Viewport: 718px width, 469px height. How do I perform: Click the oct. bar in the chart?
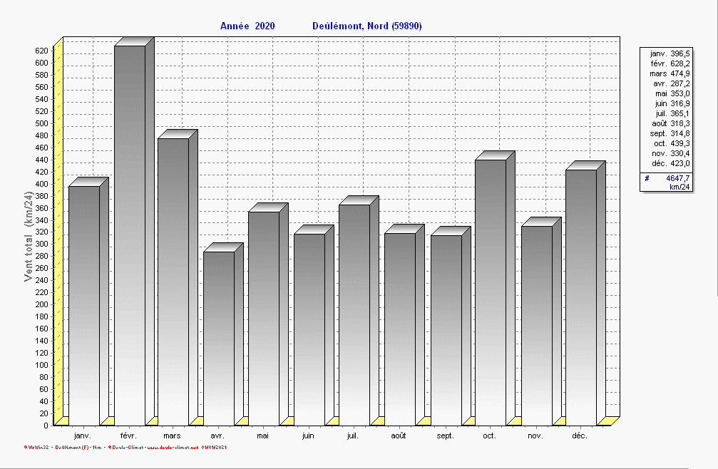pyautogui.click(x=491, y=292)
